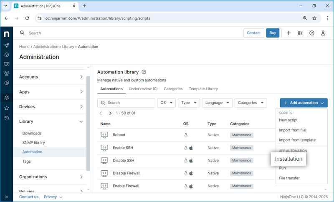Open the Recent history clock icon
Viewport: 334px width, 202px height.
(x=6, y=118)
